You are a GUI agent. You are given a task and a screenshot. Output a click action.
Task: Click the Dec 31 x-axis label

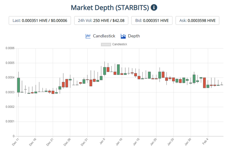84,142
